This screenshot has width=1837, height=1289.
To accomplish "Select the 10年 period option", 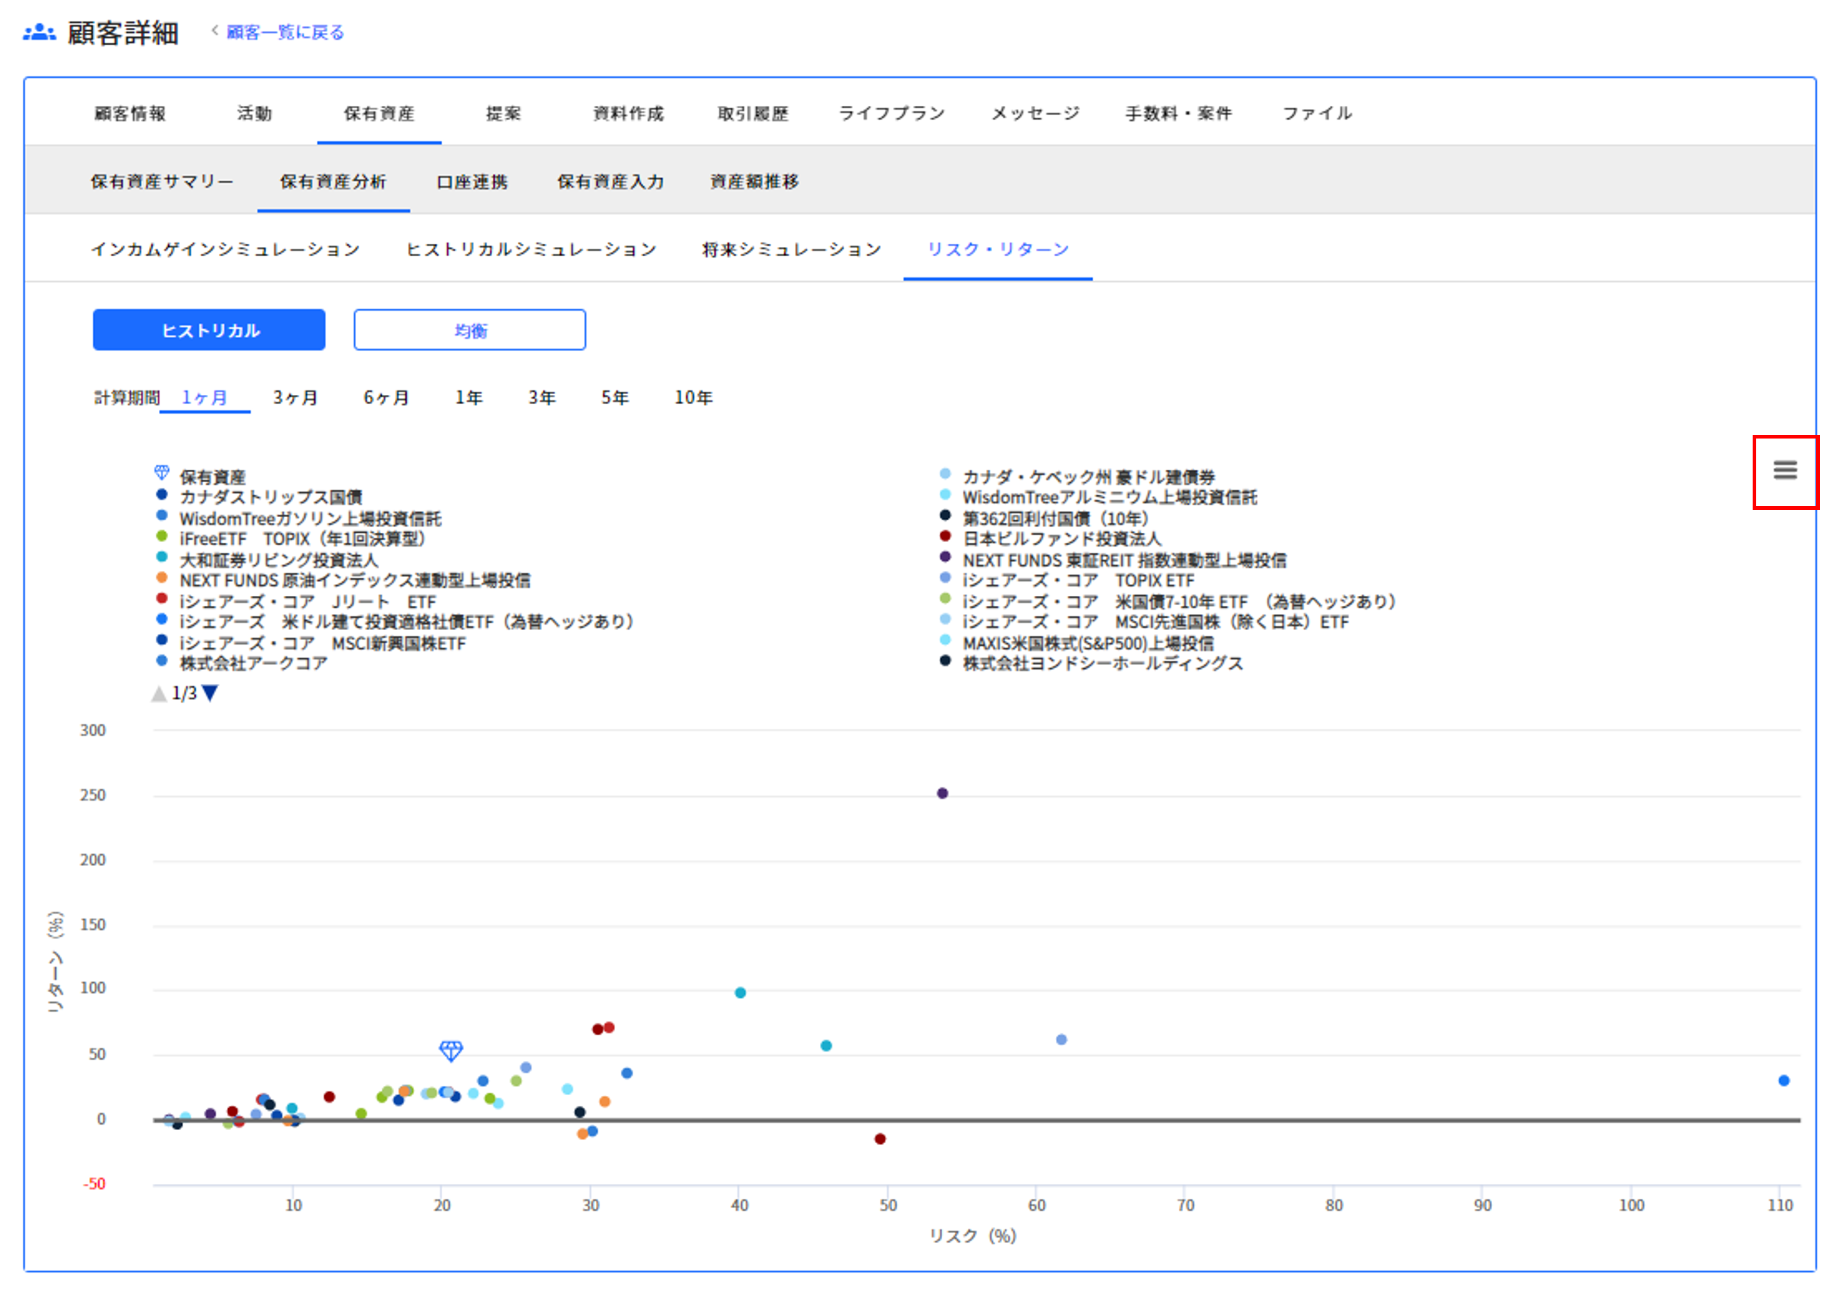I will tap(693, 397).
